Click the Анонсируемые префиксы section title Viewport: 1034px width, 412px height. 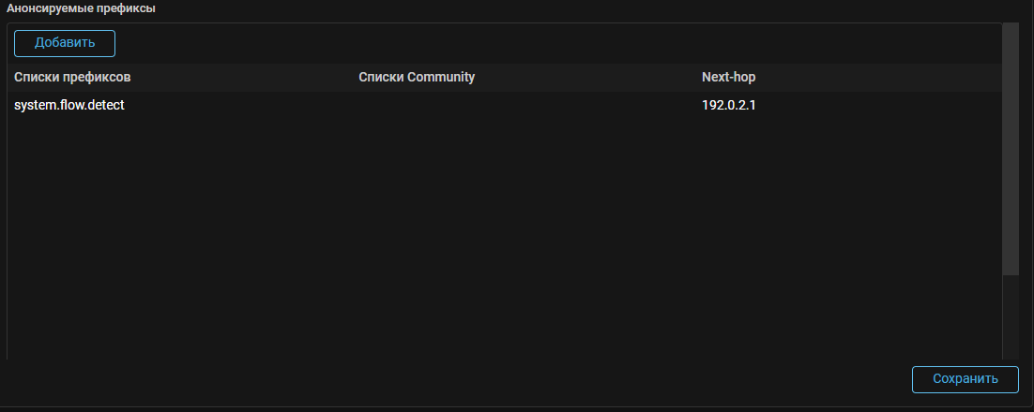tap(82, 7)
